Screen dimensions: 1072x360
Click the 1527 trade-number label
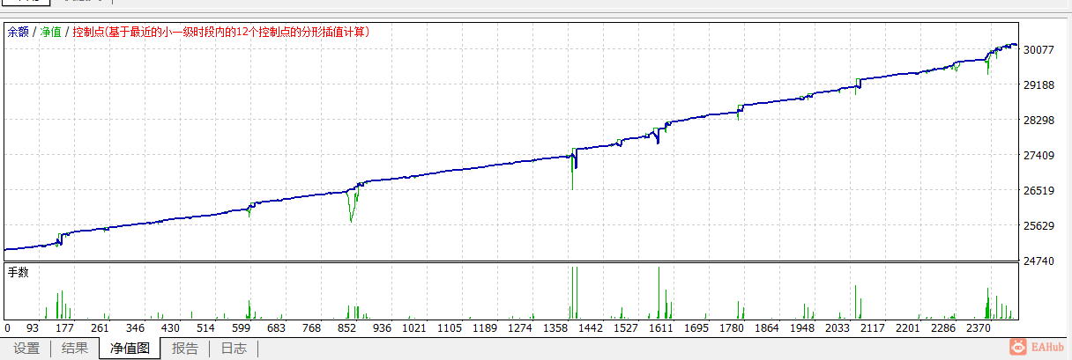coord(627,327)
